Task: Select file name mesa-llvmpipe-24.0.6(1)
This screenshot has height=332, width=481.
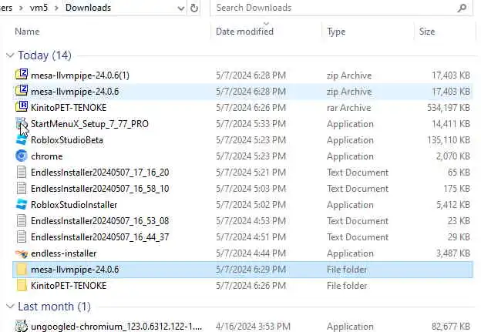Action: (80, 75)
